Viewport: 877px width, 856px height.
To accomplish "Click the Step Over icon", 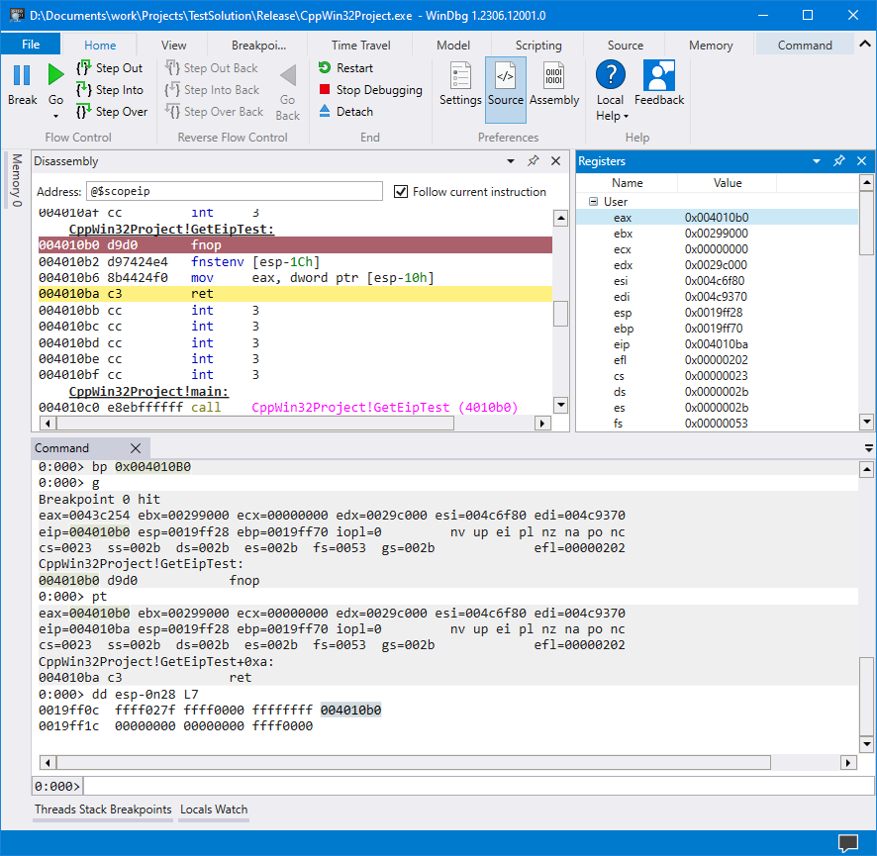I will [x=111, y=111].
